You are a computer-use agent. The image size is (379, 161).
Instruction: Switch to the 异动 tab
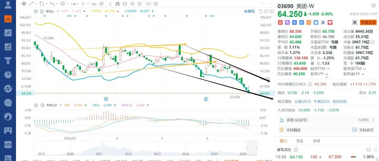click(x=316, y=141)
